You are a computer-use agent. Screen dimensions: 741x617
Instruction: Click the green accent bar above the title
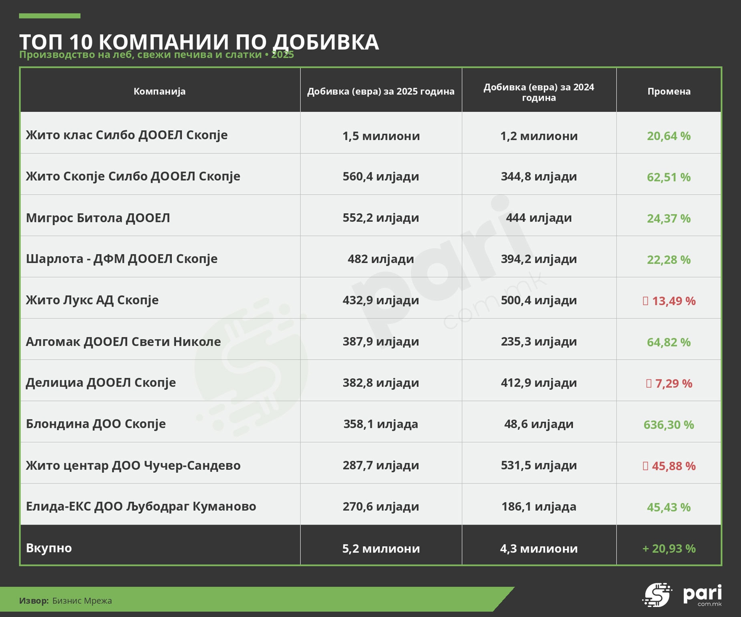(x=50, y=16)
